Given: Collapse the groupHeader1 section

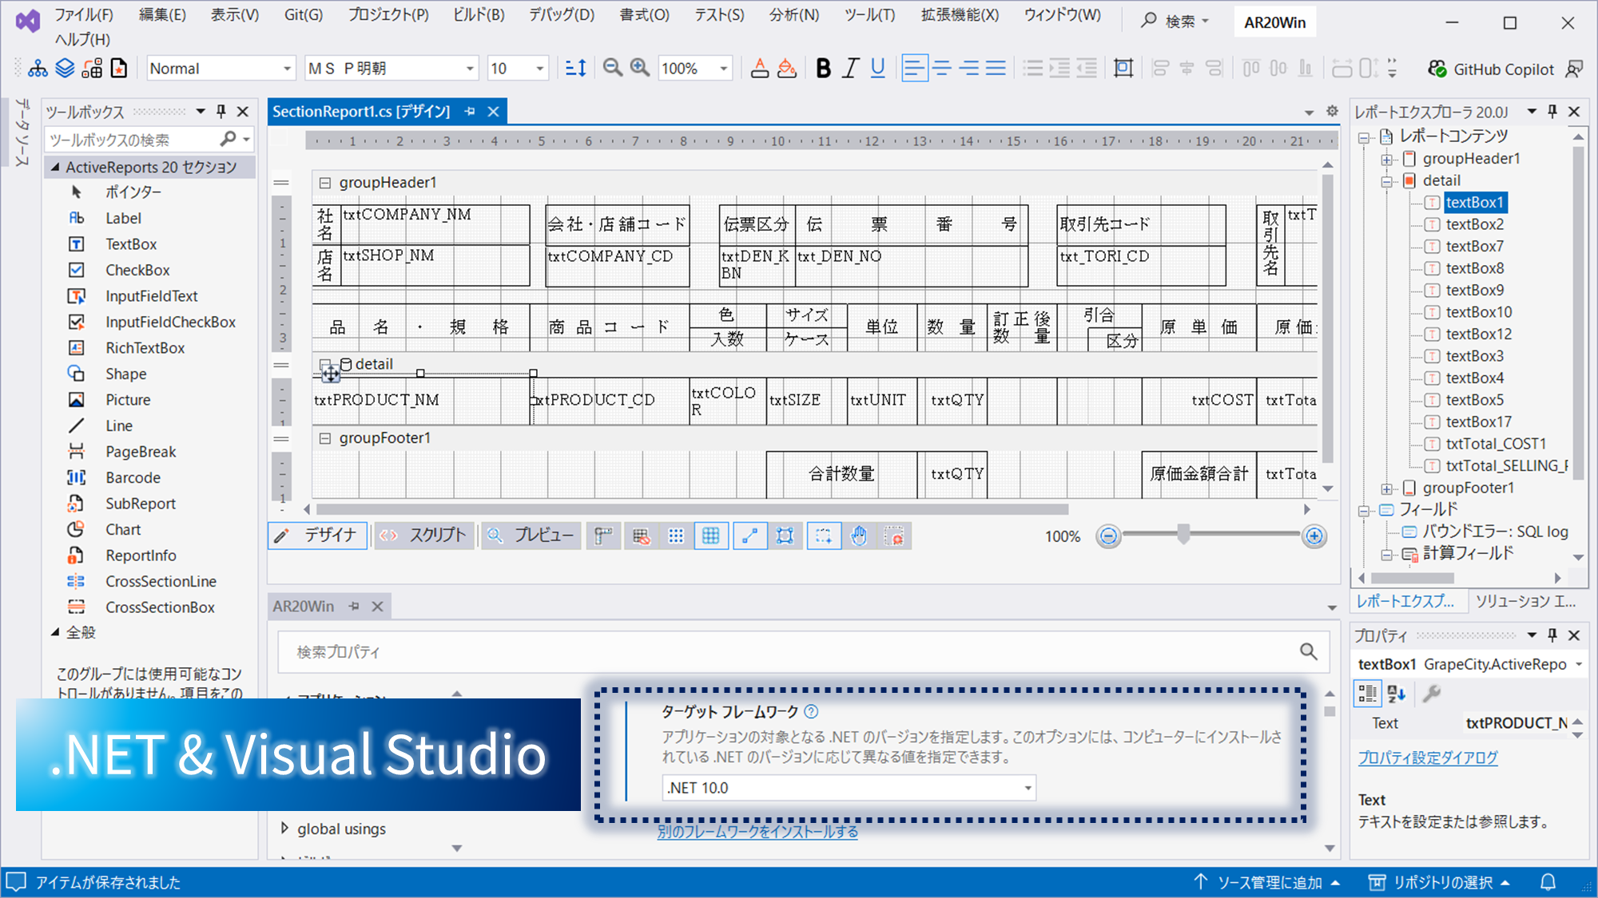Looking at the screenshot, I should (x=325, y=183).
